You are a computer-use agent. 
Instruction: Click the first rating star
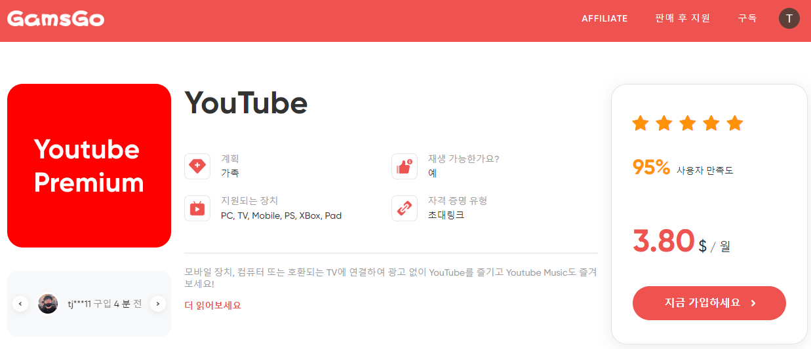pos(641,122)
